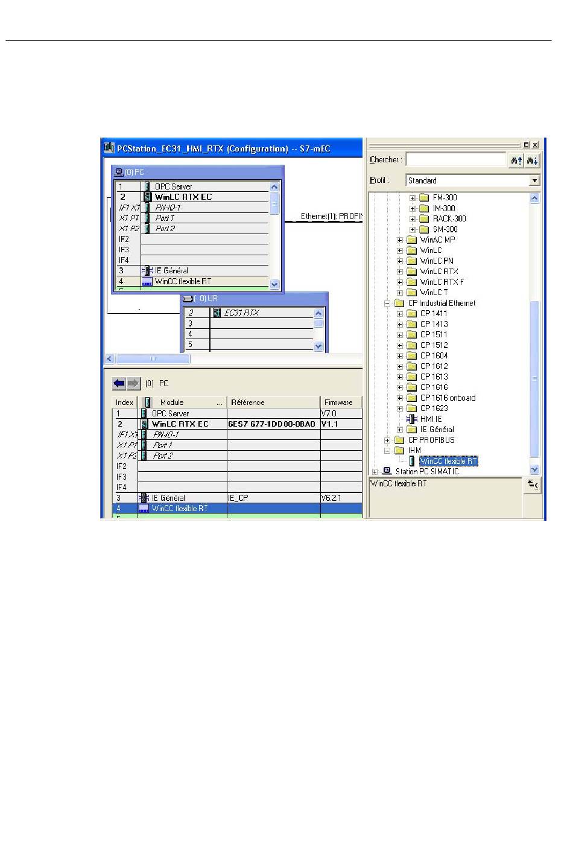Click the search up icon next to Chercher
The image size is (573, 843).
coord(516,161)
